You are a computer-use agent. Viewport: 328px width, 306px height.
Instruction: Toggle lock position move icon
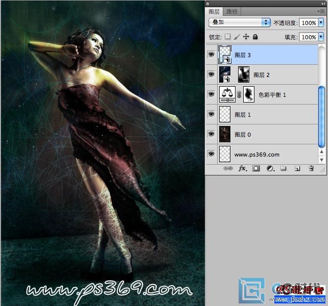pyautogui.click(x=246, y=37)
